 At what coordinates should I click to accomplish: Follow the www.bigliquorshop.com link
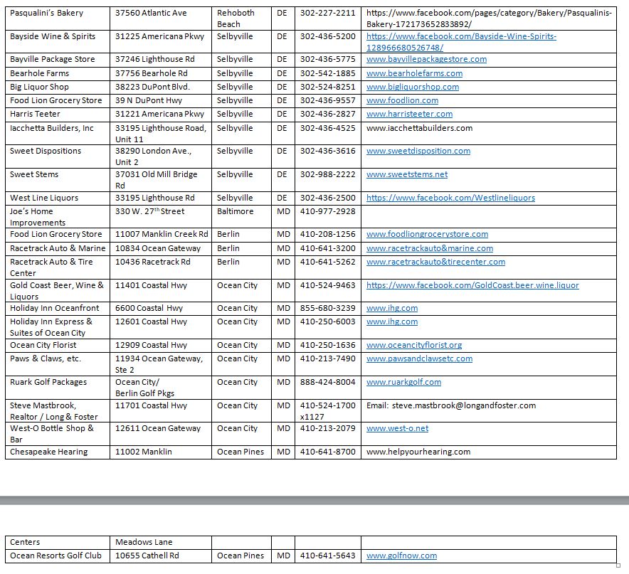tap(413, 87)
